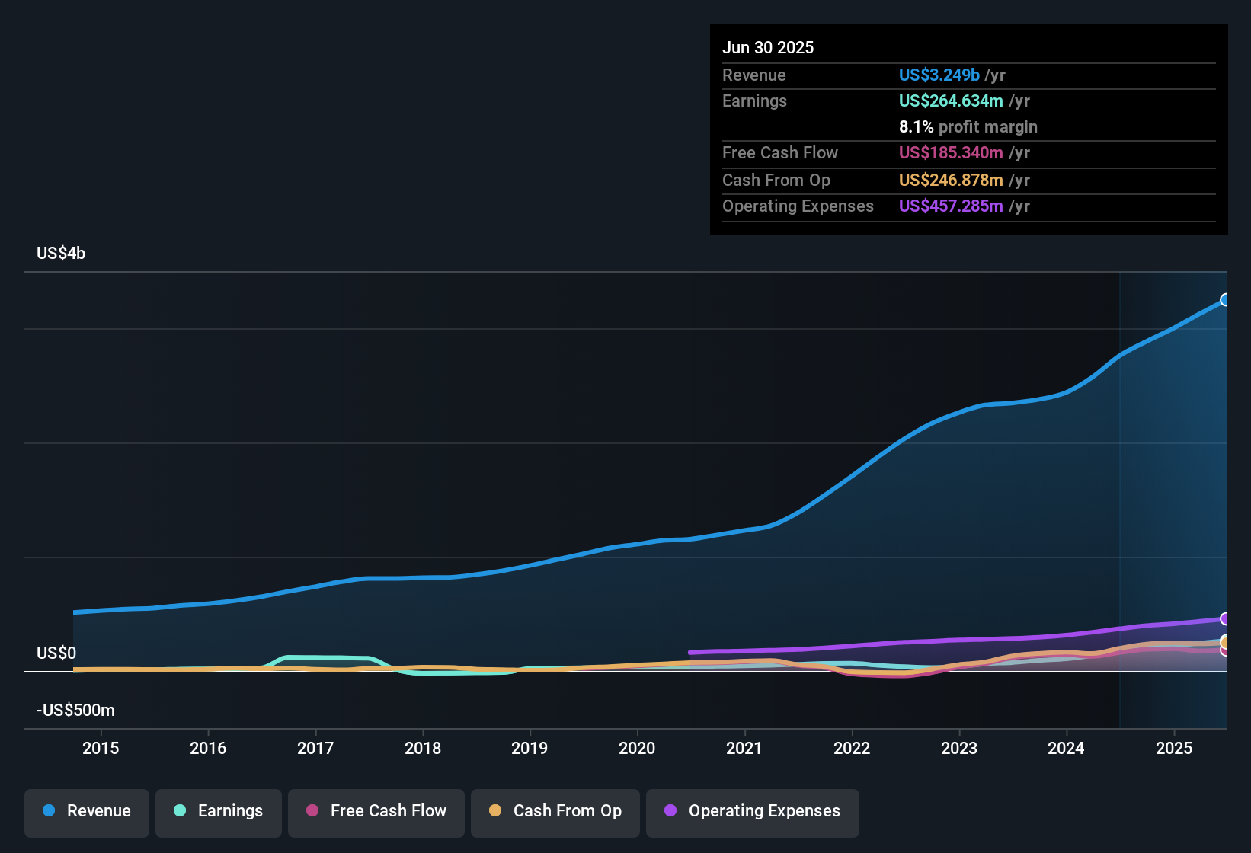Select the Operating Expenses endpoint marker
The image size is (1251, 853).
(x=1224, y=619)
